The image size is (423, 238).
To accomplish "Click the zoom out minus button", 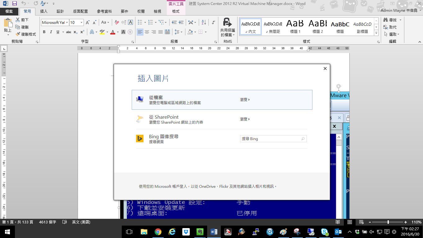I will click(x=369, y=222).
